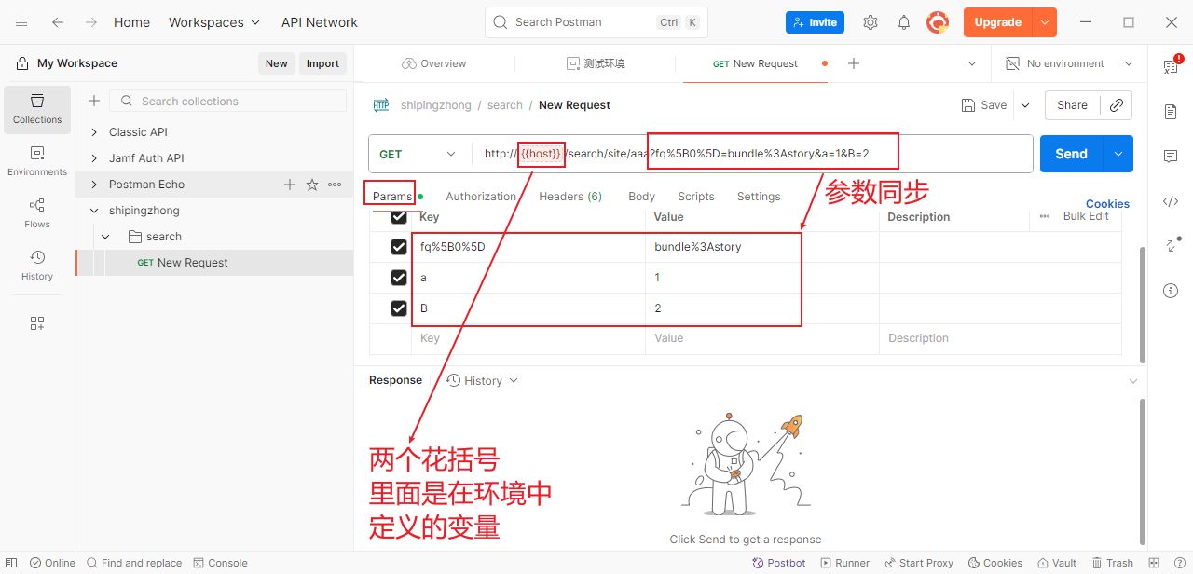Star the Postman Echo collection

tap(312, 184)
